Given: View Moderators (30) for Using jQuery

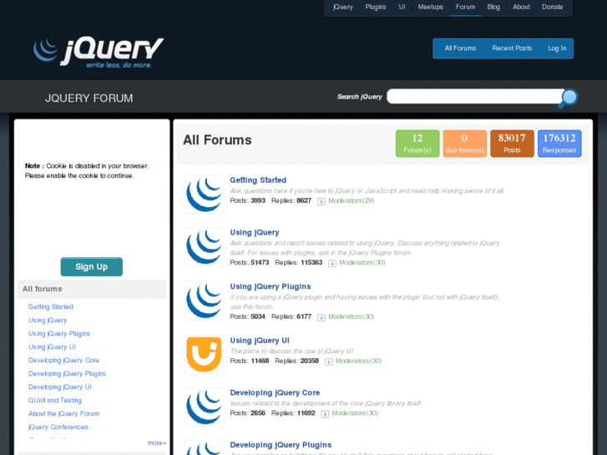Looking at the screenshot, I should point(362,262).
